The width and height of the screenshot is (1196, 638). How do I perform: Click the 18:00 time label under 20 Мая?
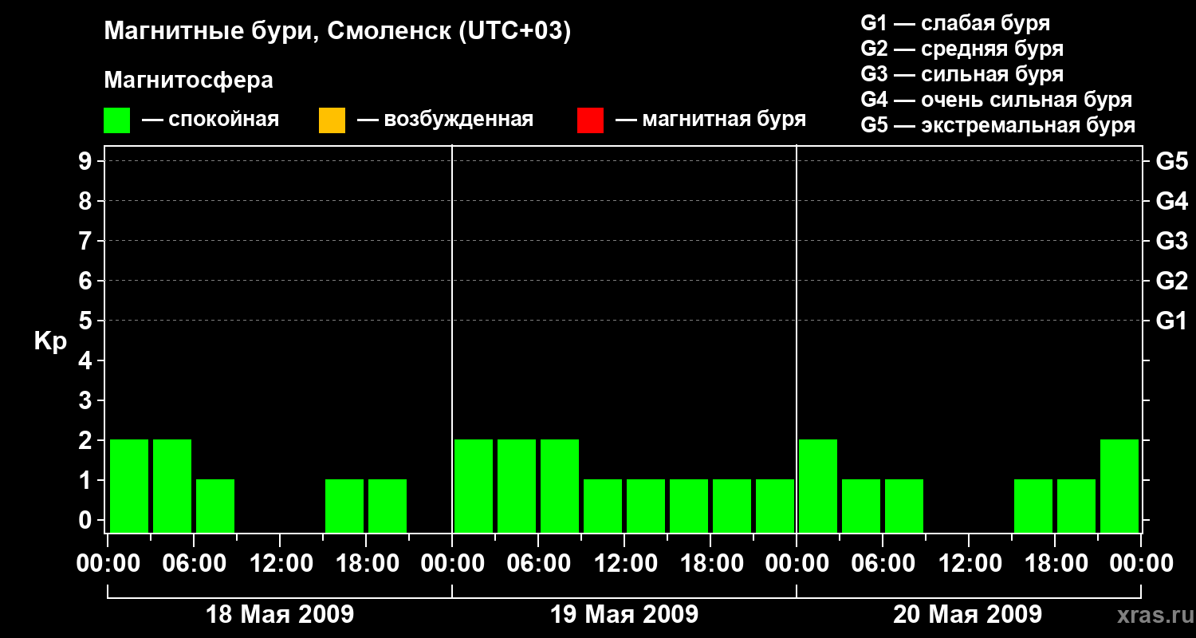tap(1055, 564)
